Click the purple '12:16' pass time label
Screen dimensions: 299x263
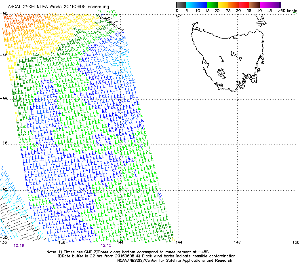click(19, 246)
